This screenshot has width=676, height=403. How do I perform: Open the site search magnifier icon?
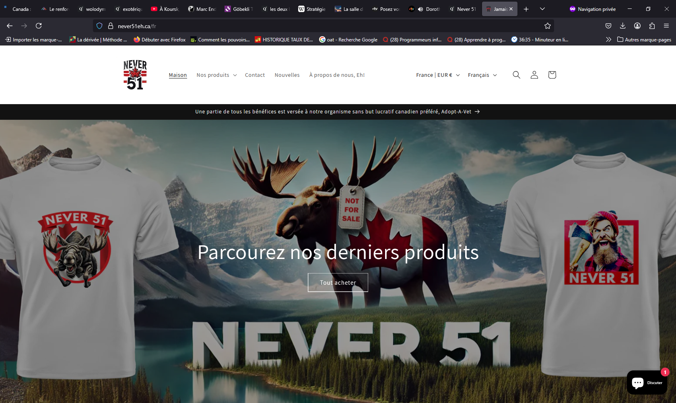(x=516, y=75)
